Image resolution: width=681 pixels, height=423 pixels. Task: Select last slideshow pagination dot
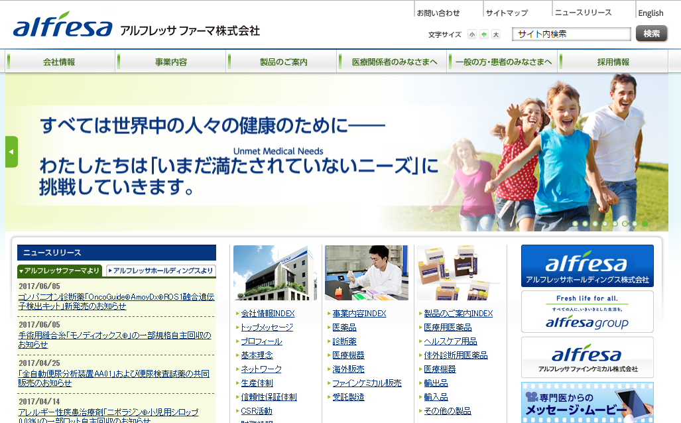pos(645,223)
